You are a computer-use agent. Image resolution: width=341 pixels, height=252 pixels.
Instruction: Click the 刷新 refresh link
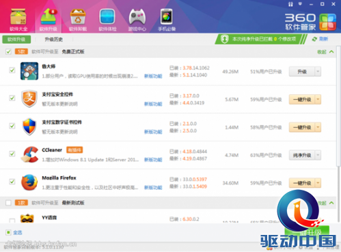(x=323, y=39)
